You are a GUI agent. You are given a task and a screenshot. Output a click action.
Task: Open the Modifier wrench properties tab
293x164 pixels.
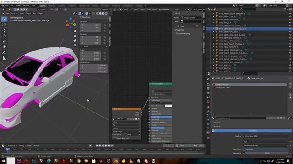coord(208,111)
